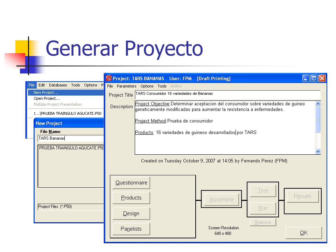Maximize the Project TARS BANANAS window

314,78
